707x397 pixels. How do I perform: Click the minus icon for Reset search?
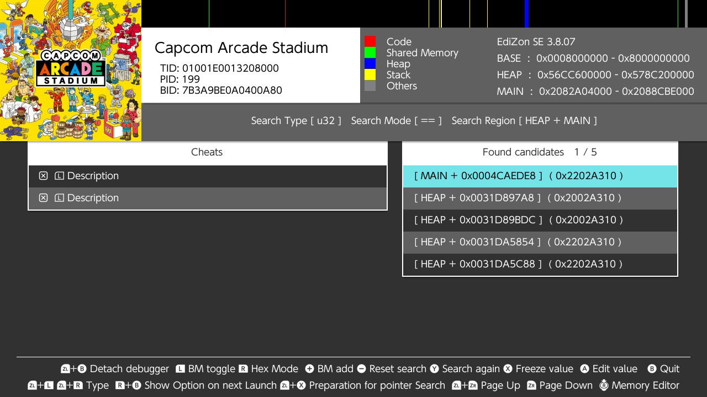(361, 369)
